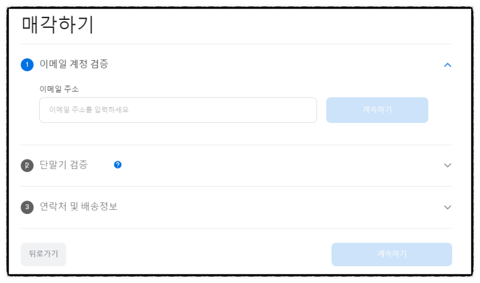Show the blue question mark tooltip

[x=117, y=164]
